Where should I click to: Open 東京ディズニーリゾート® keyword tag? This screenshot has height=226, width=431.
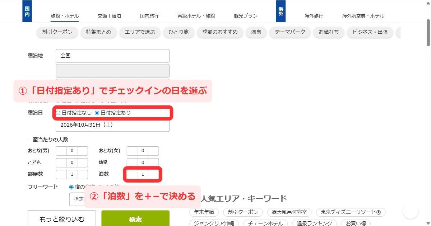tap(351, 212)
